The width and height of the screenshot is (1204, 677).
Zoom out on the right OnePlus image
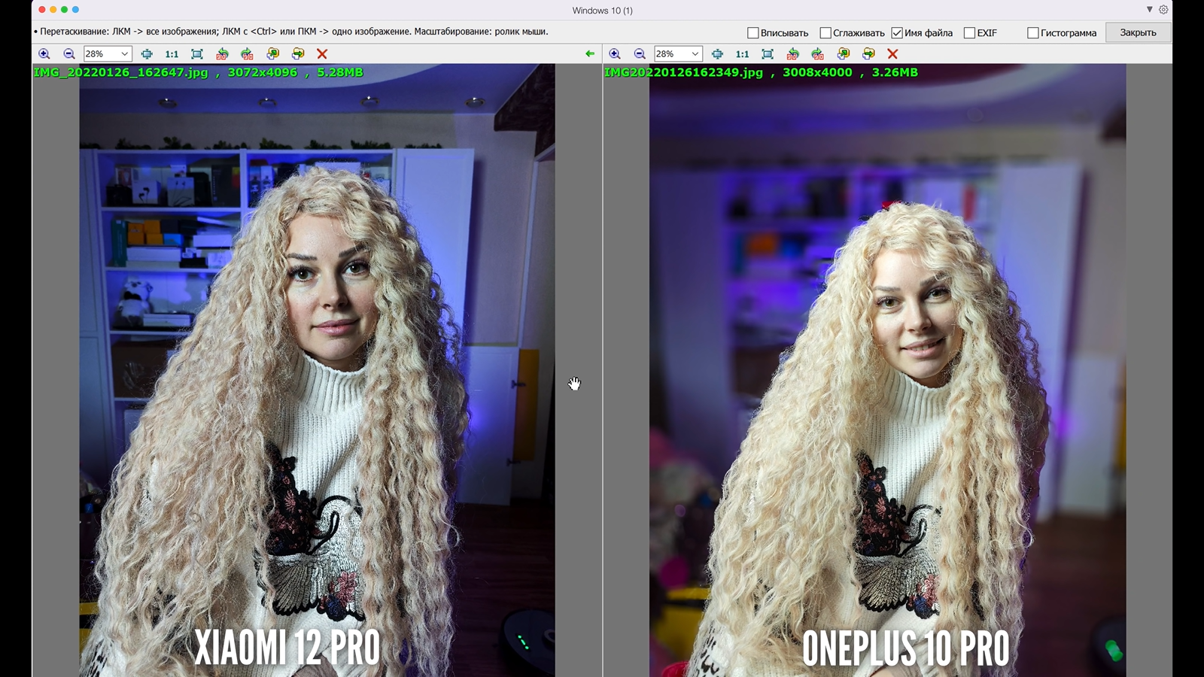click(x=640, y=54)
